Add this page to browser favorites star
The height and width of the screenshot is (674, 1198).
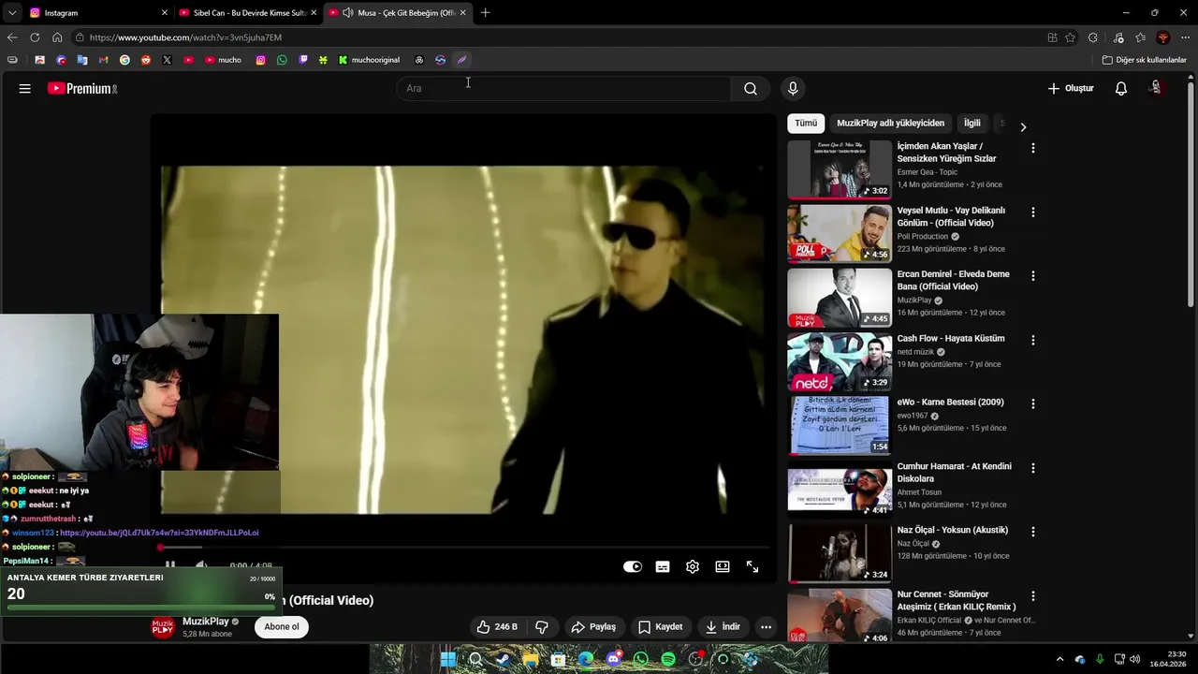(1070, 37)
